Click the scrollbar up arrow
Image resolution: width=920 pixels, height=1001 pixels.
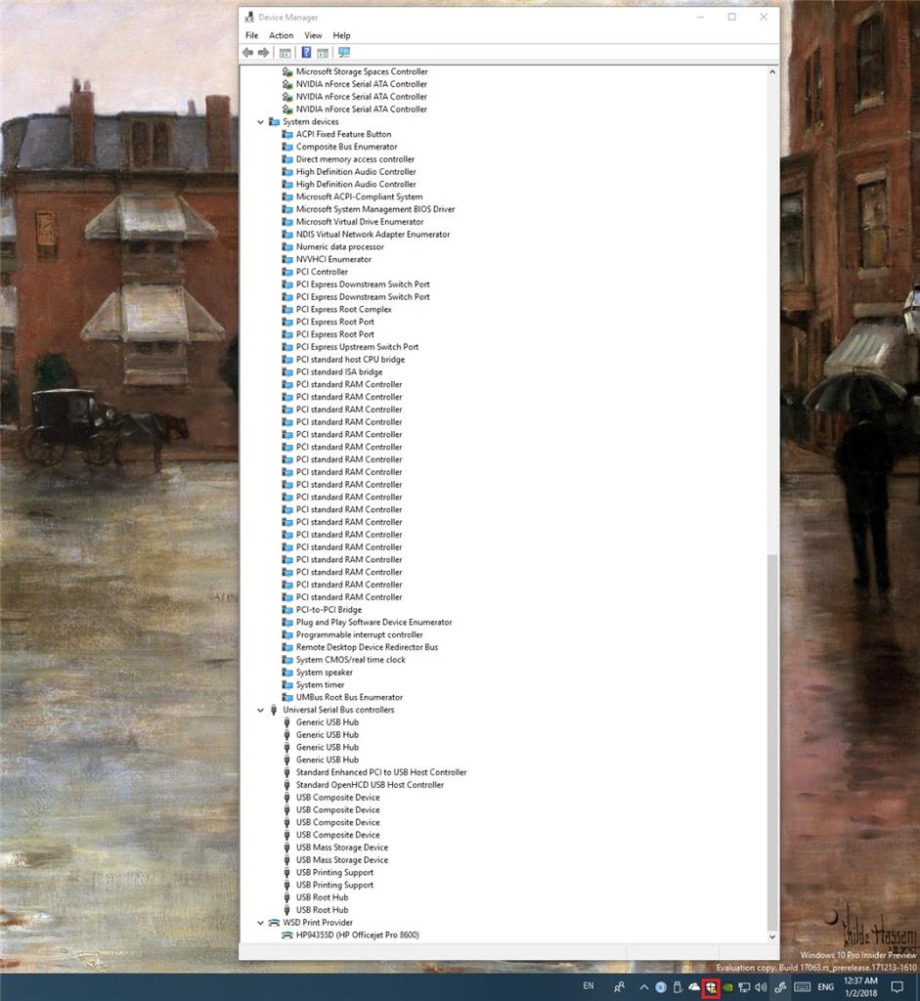point(772,72)
